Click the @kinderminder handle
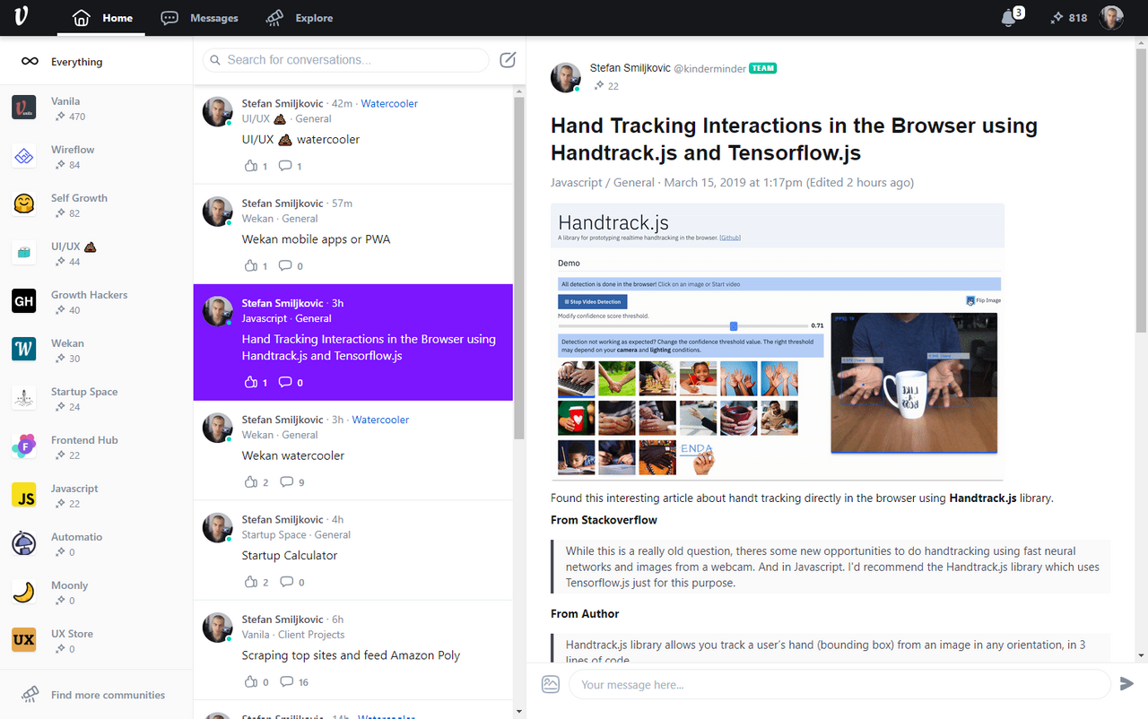 709,69
